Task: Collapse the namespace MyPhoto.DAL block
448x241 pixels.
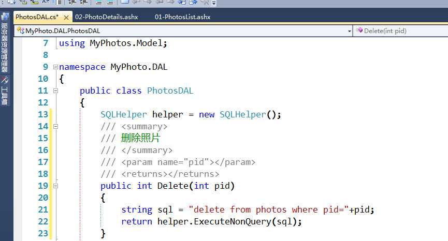Action: pos(56,67)
